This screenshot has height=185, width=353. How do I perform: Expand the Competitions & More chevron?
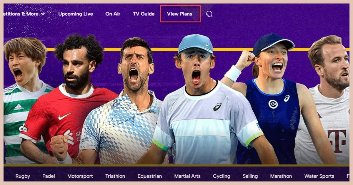[43, 14]
